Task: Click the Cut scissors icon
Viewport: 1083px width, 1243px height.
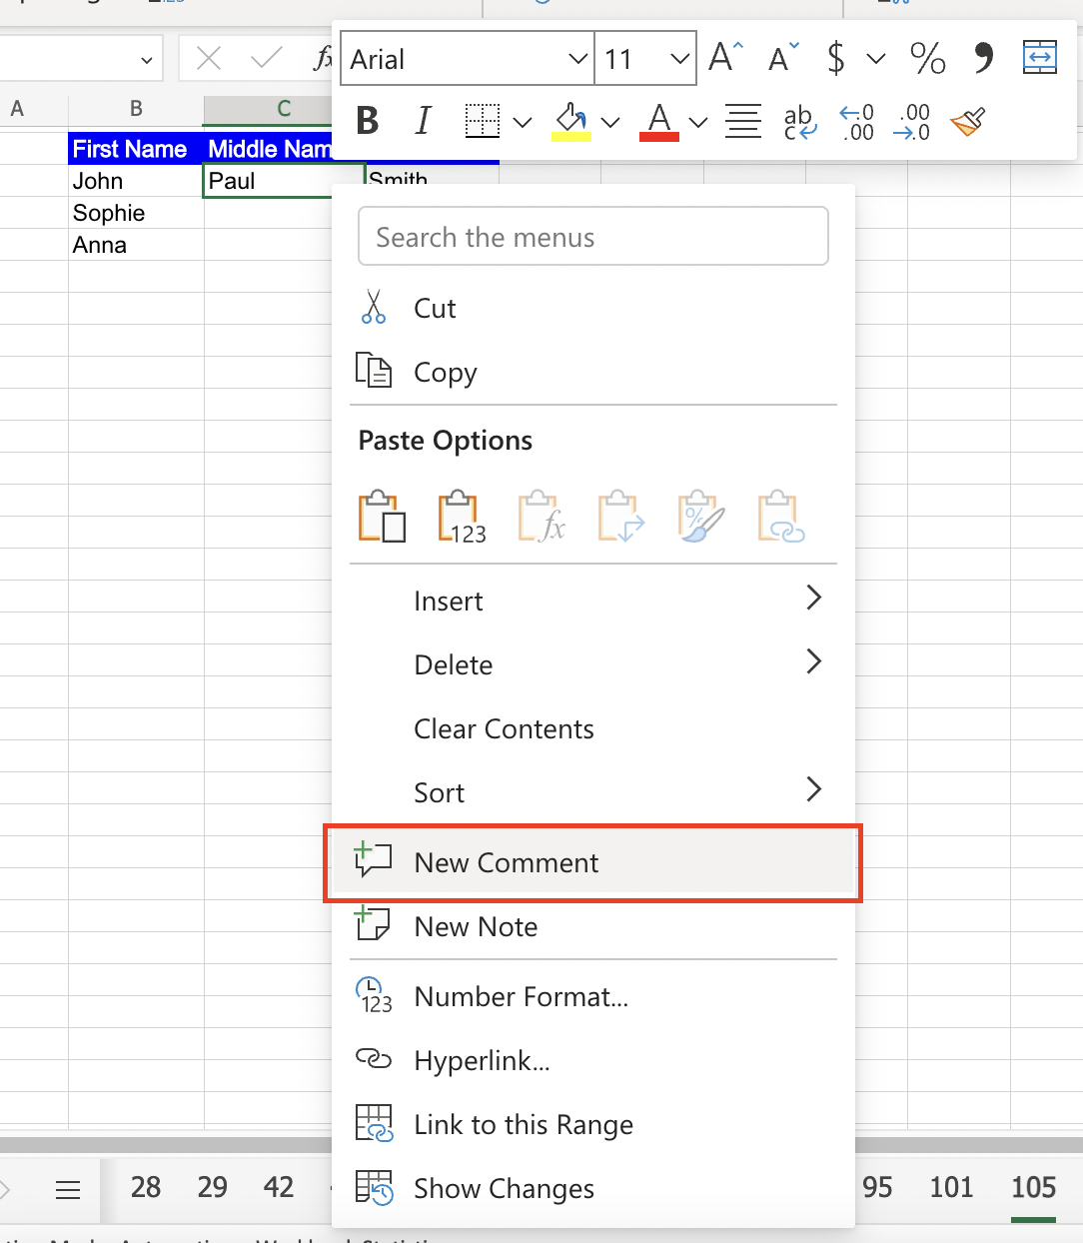Action: [374, 307]
